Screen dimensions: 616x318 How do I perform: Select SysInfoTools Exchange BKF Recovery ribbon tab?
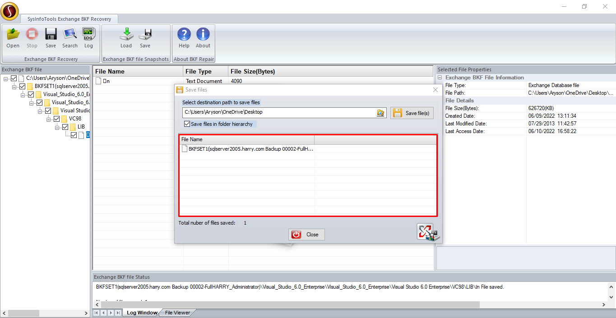coord(69,19)
